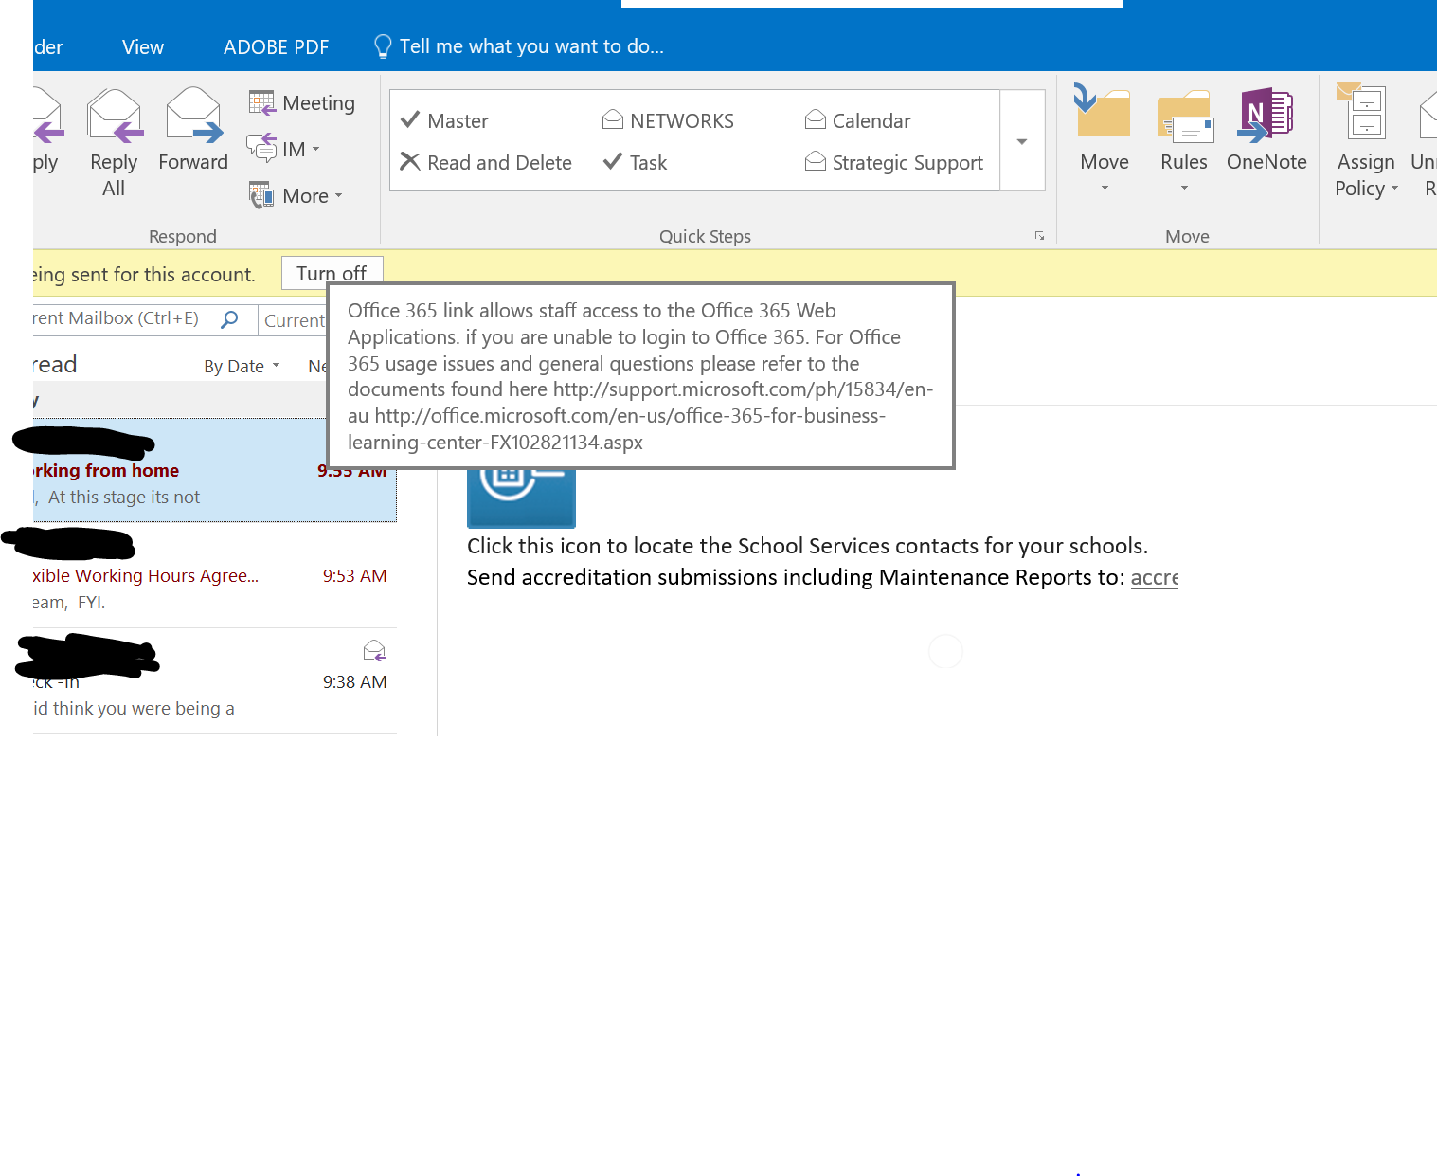Run the NETWORKS quick step
This screenshot has height=1176, width=1437.
coord(668,120)
